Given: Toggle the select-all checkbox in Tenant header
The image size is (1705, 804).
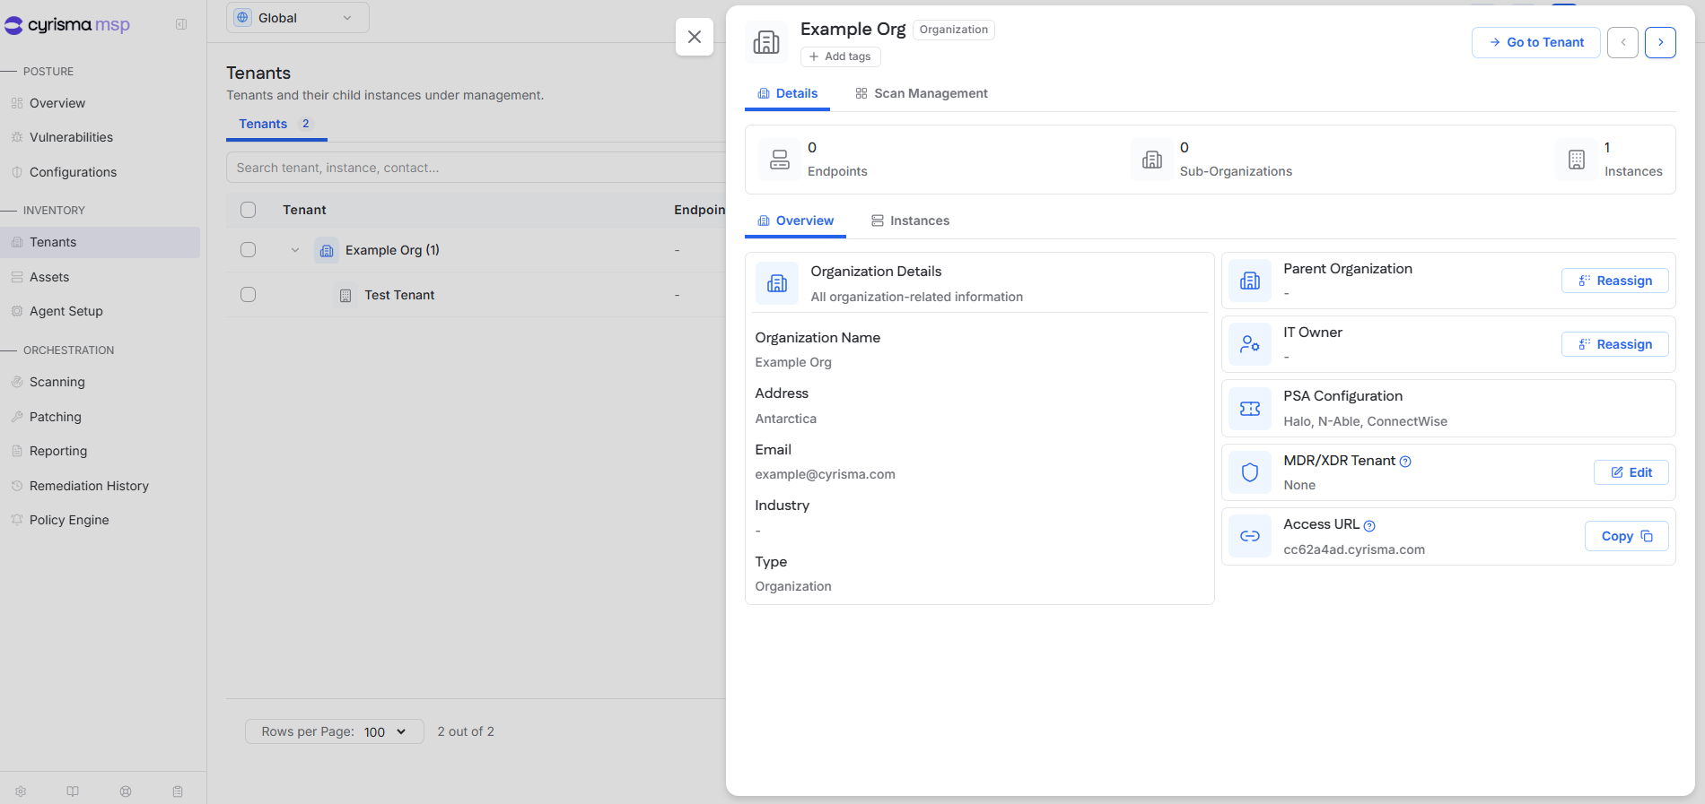Looking at the screenshot, I should [249, 210].
